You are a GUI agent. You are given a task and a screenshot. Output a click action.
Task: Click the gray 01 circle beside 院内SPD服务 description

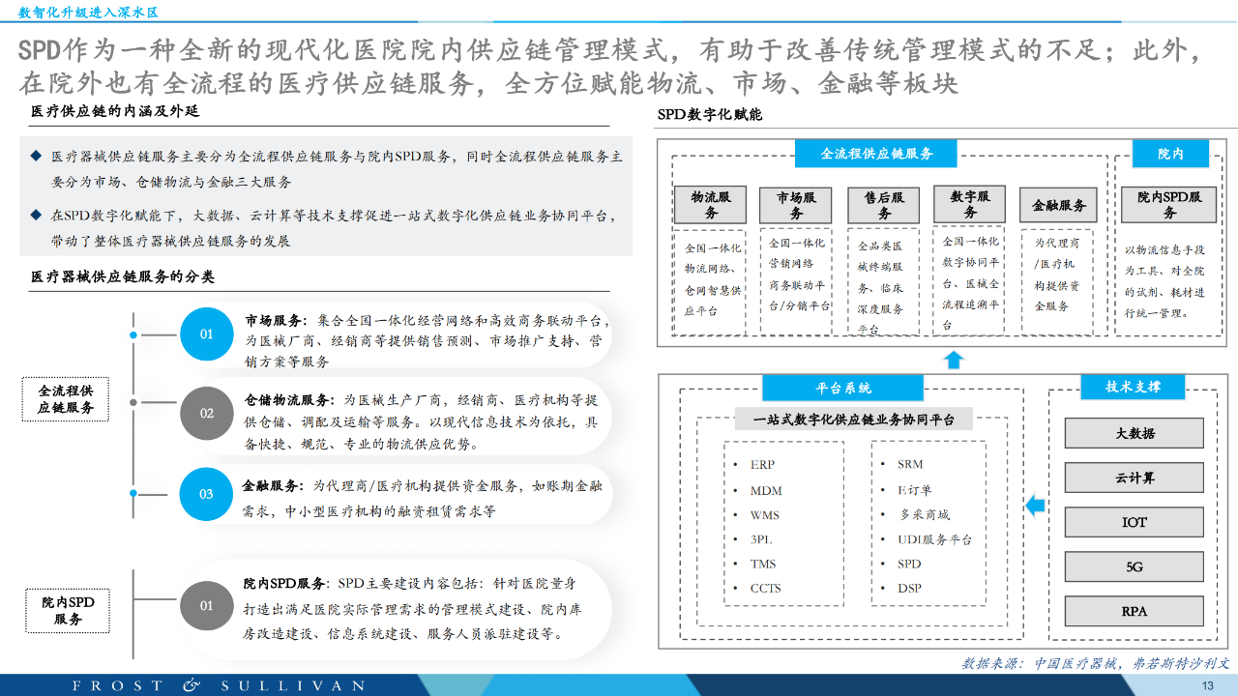tap(207, 605)
